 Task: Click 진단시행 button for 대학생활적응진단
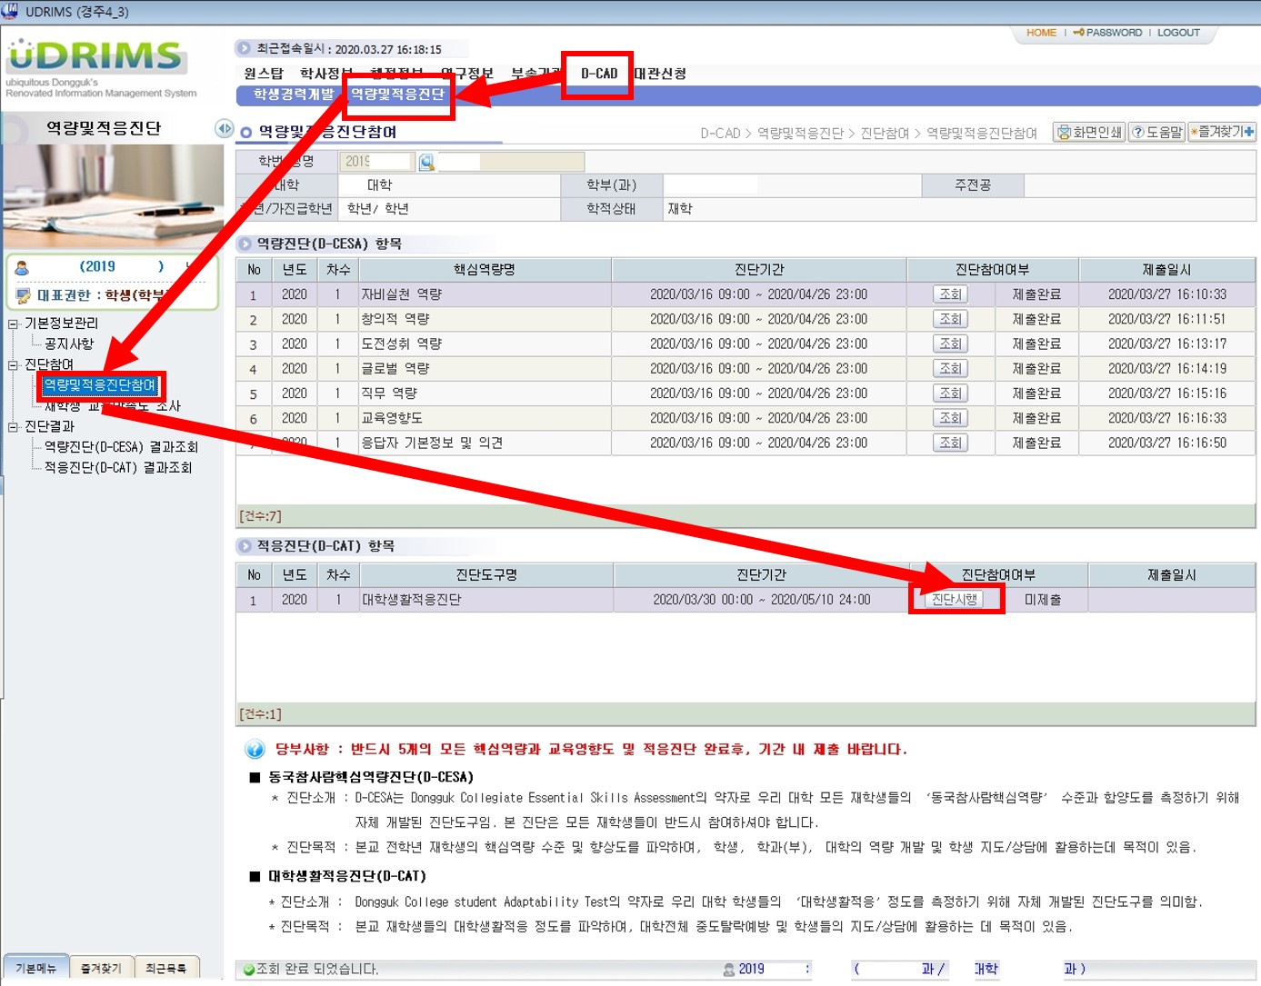pyautogui.click(x=954, y=600)
